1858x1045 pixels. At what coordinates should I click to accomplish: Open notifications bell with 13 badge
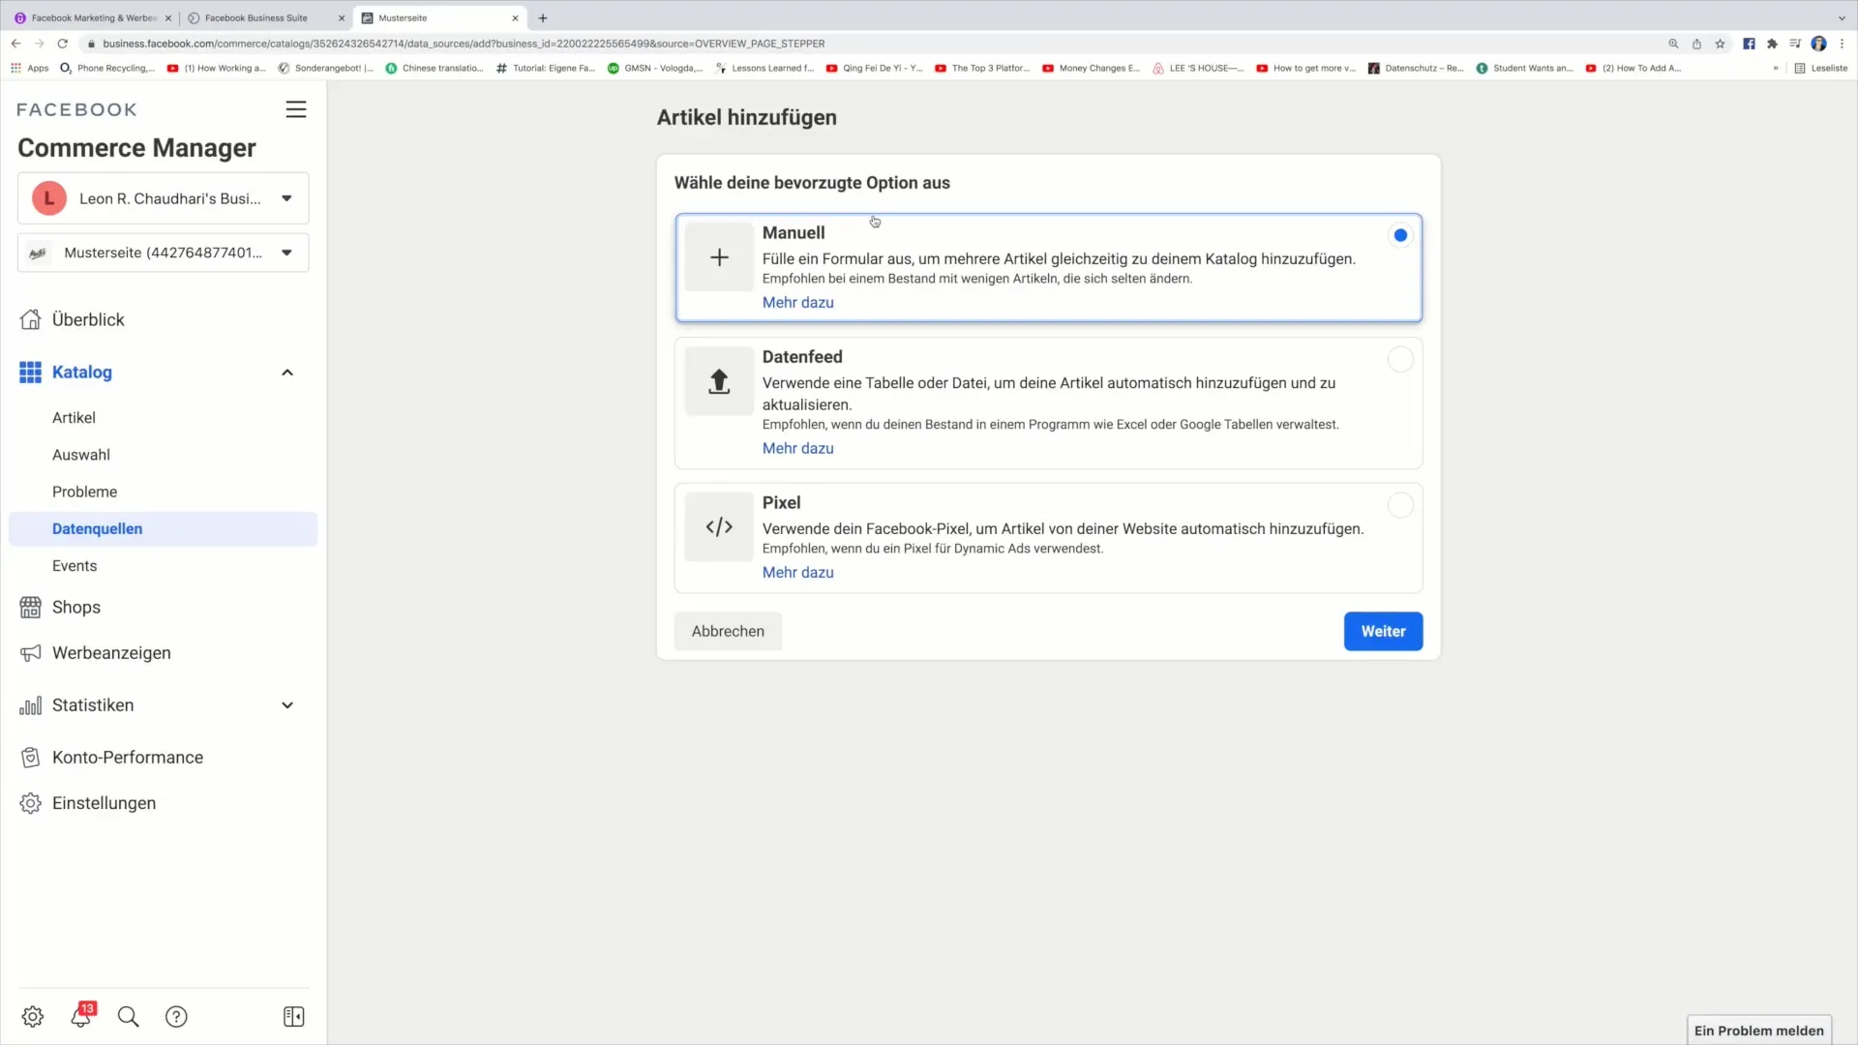tap(81, 1016)
